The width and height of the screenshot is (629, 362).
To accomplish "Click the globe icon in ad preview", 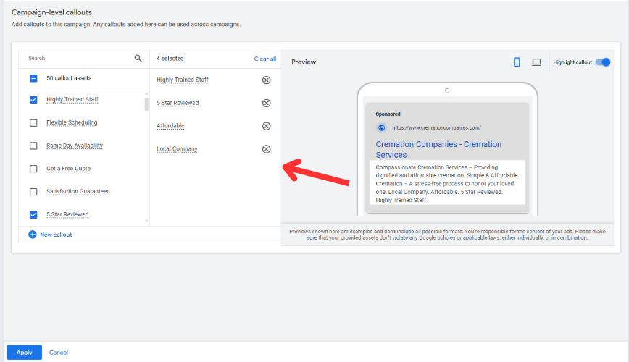I will click(381, 127).
